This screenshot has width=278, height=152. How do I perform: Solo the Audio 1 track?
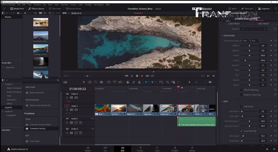point(76,122)
